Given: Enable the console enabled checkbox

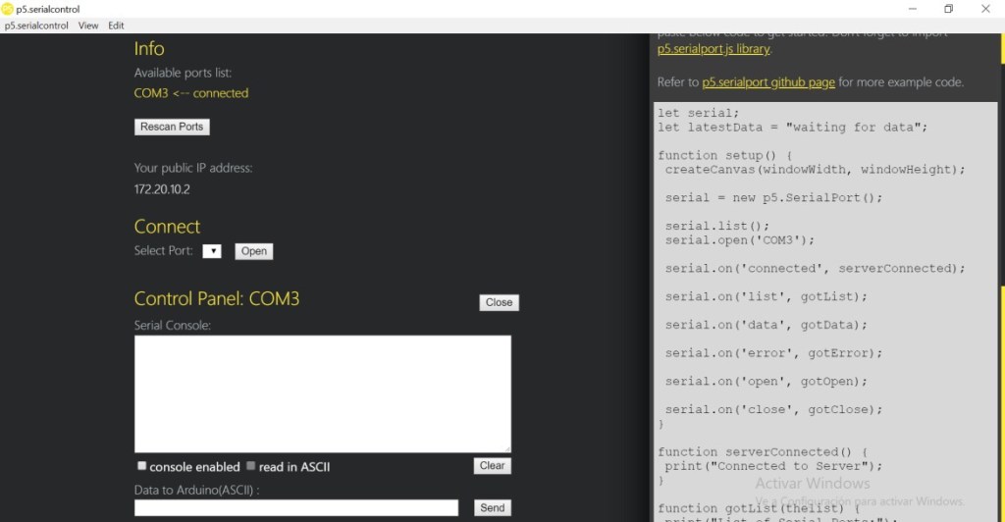Looking at the screenshot, I should (142, 466).
